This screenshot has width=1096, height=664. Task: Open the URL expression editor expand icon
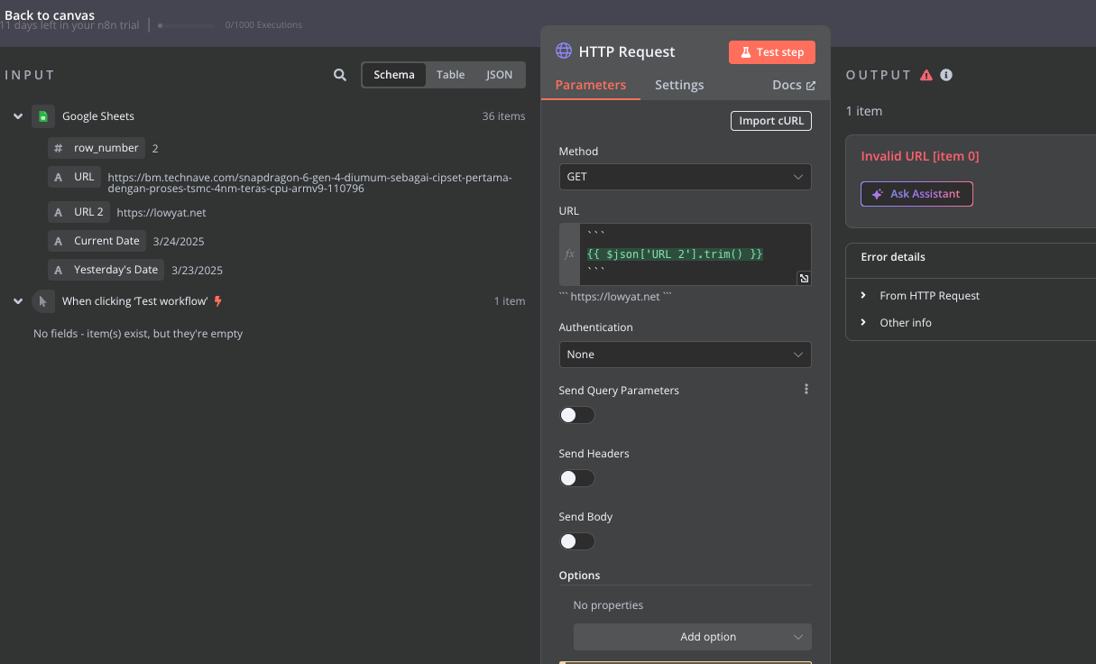click(x=804, y=278)
